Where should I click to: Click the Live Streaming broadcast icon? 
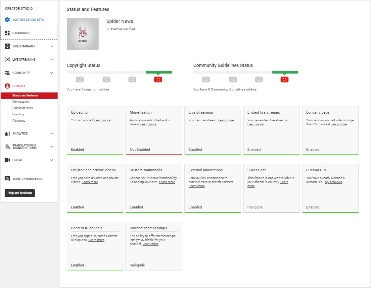(x=7, y=59)
